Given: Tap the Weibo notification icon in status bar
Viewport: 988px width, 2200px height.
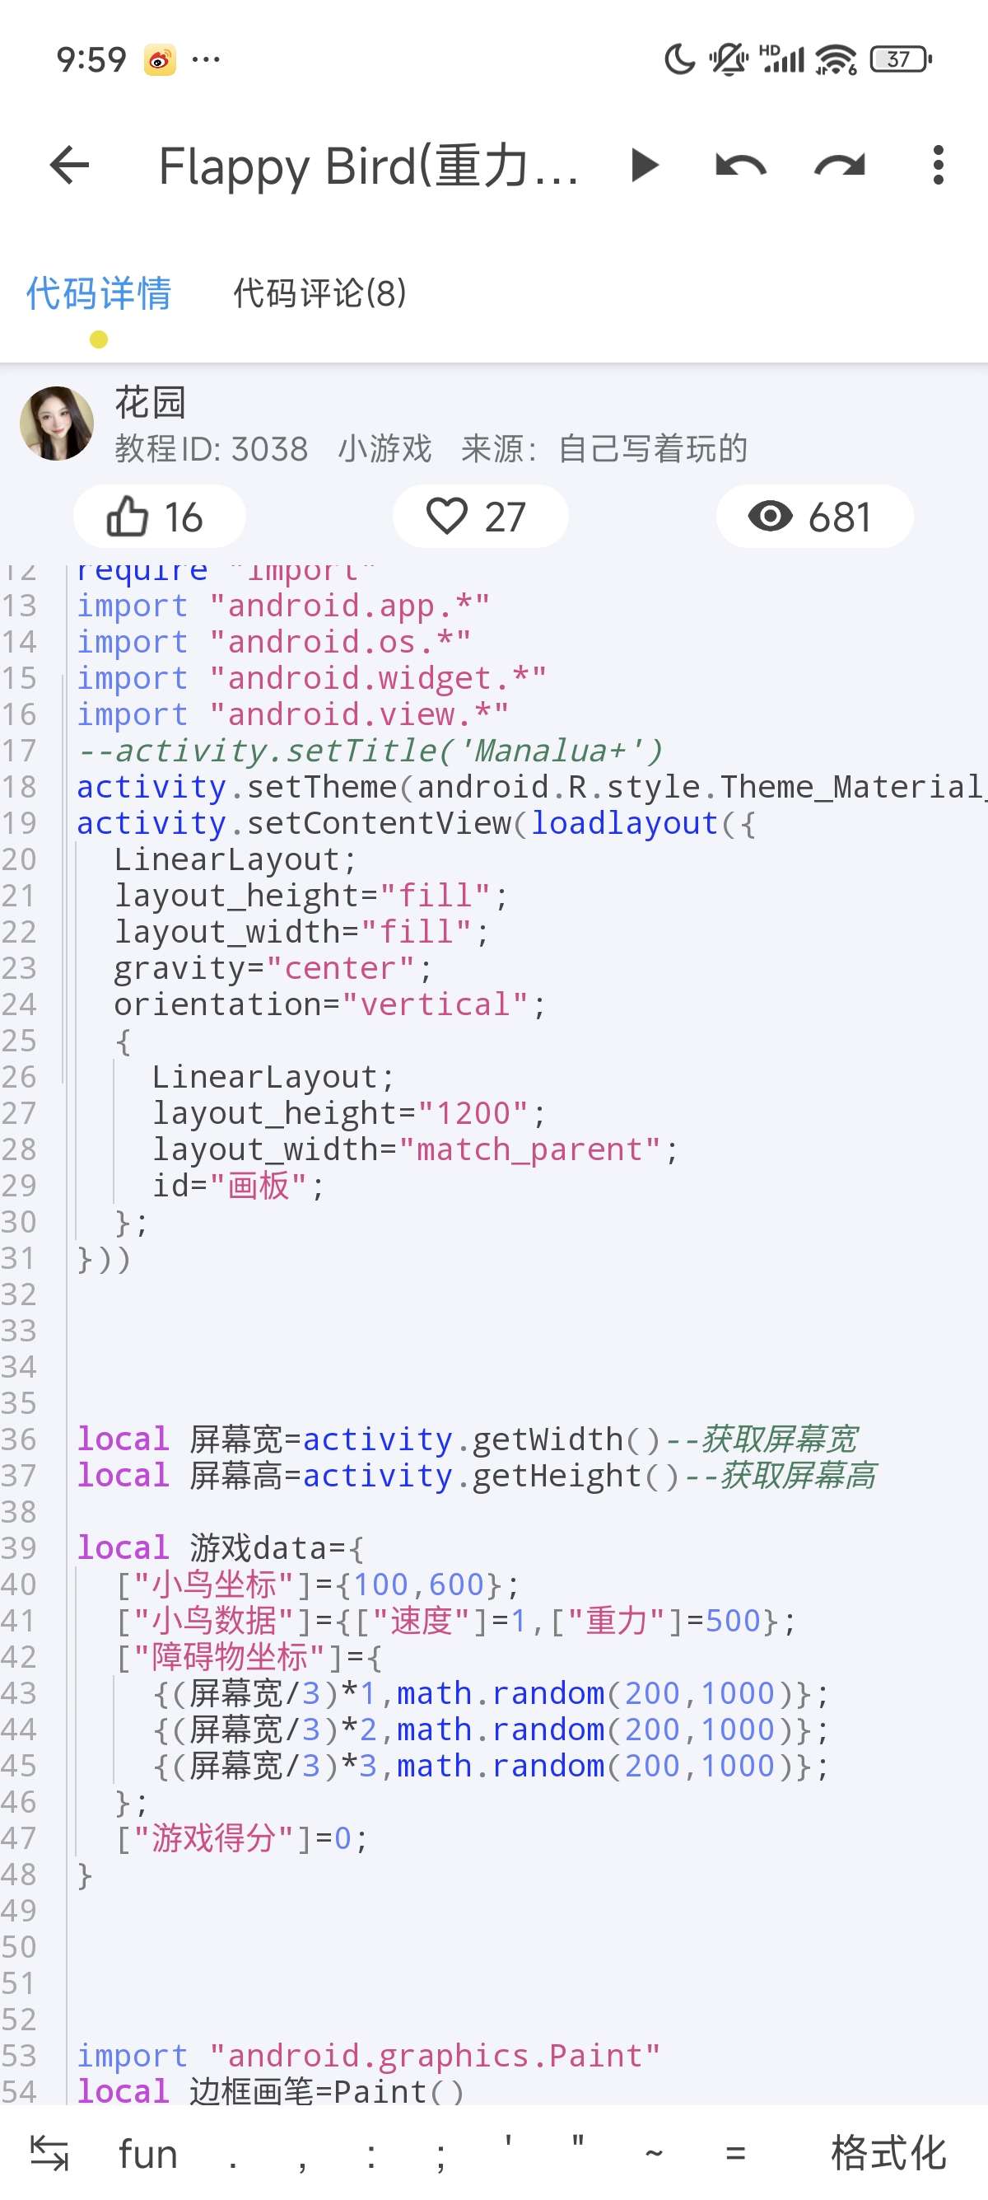Looking at the screenshot, I should pos(160,60).
